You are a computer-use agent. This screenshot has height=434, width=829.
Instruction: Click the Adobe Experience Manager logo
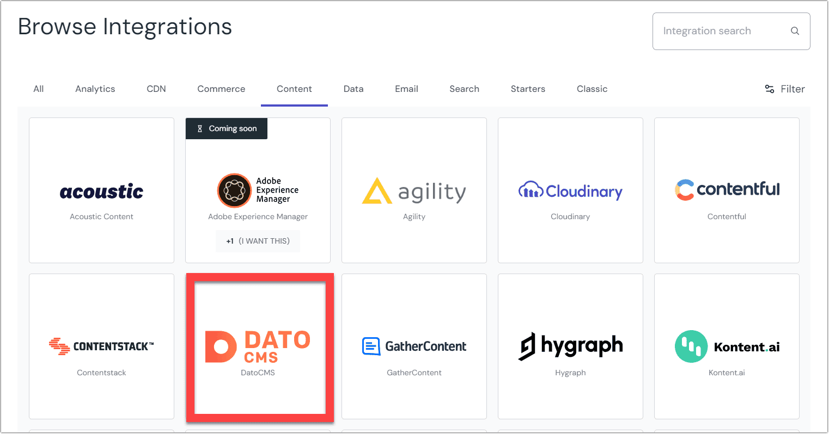click(258, 190)
